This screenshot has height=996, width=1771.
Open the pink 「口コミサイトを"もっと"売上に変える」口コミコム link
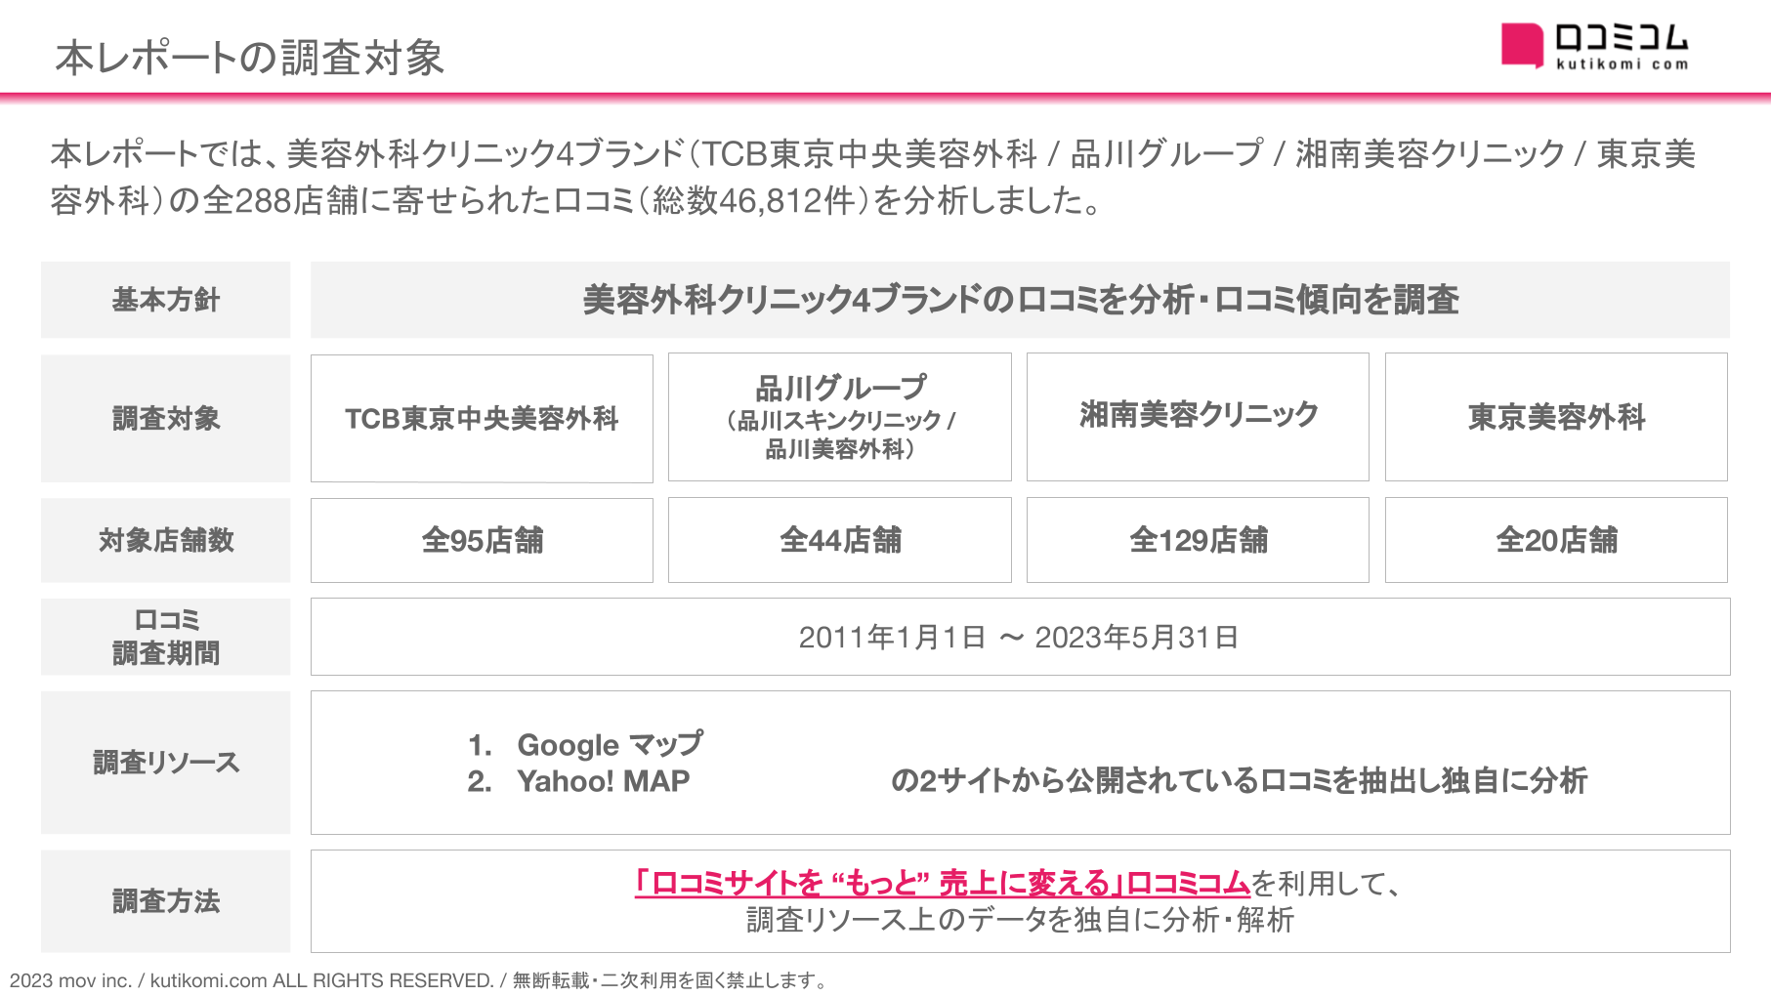coord(942,883)
